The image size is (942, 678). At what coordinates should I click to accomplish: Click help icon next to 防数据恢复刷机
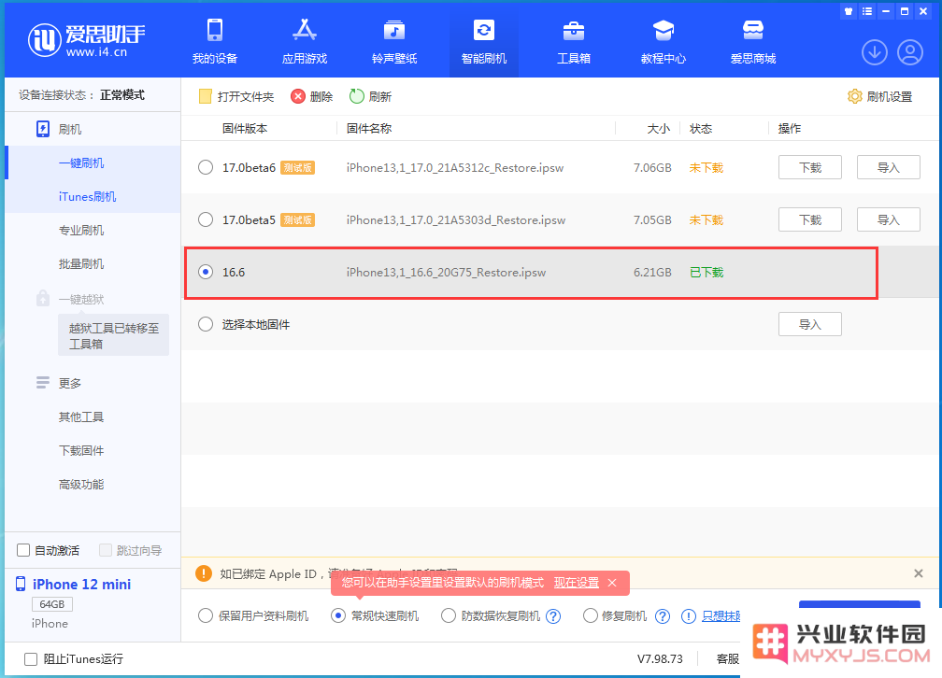(553, 616)
